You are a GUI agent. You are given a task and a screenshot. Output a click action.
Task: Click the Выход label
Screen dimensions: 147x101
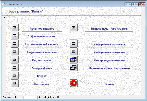tap(109, 84)
